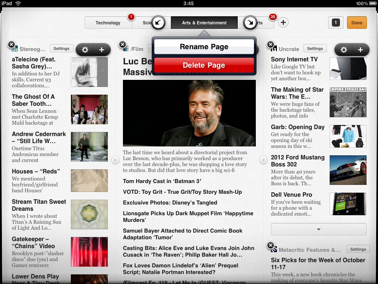Grab the divider handle between left and middle columns
Image resolution: width=378 pixels, height=284 pixels.
tap(115, 160)
